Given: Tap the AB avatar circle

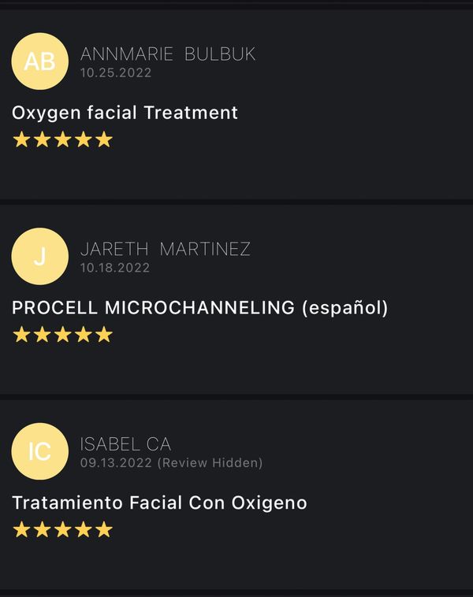Looking at the screenshot, I should click(39, 61).
